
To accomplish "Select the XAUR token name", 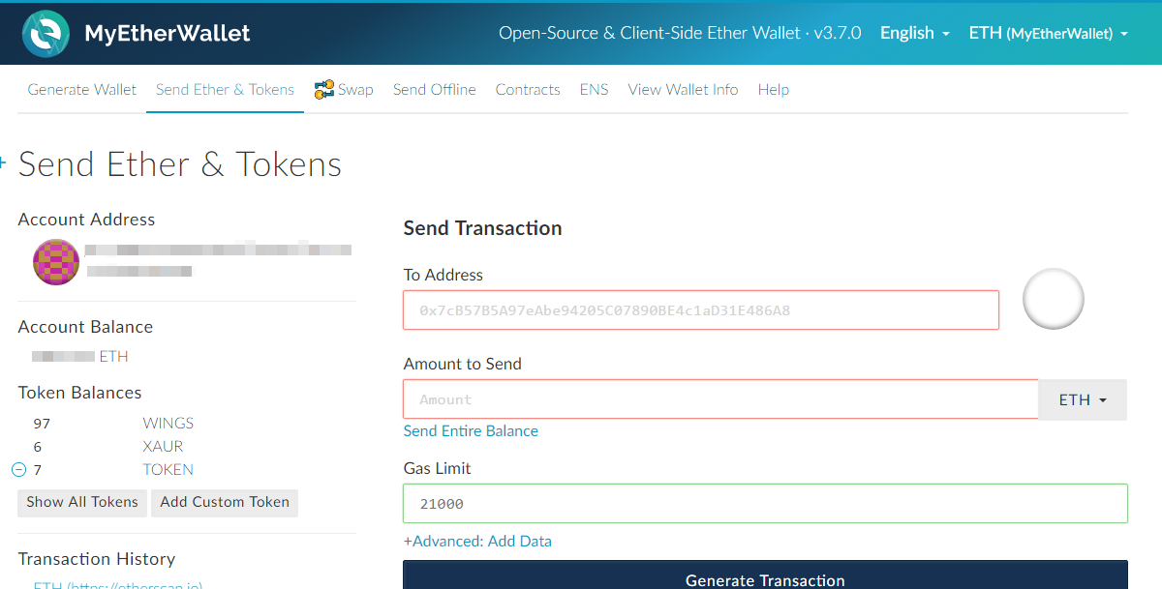I will [163, 447].
